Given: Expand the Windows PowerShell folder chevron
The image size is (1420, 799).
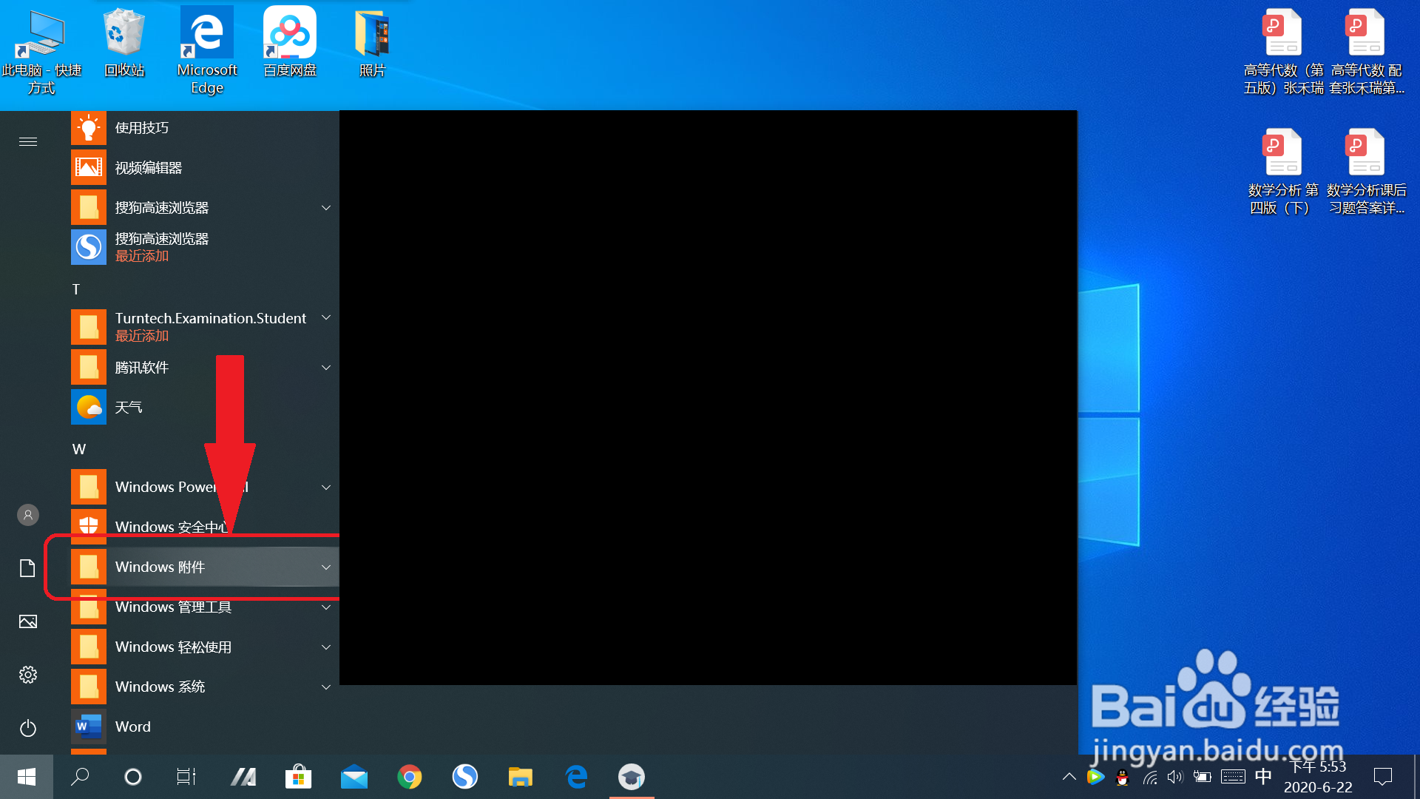Looking at the screenshot, I should (326, 488).
